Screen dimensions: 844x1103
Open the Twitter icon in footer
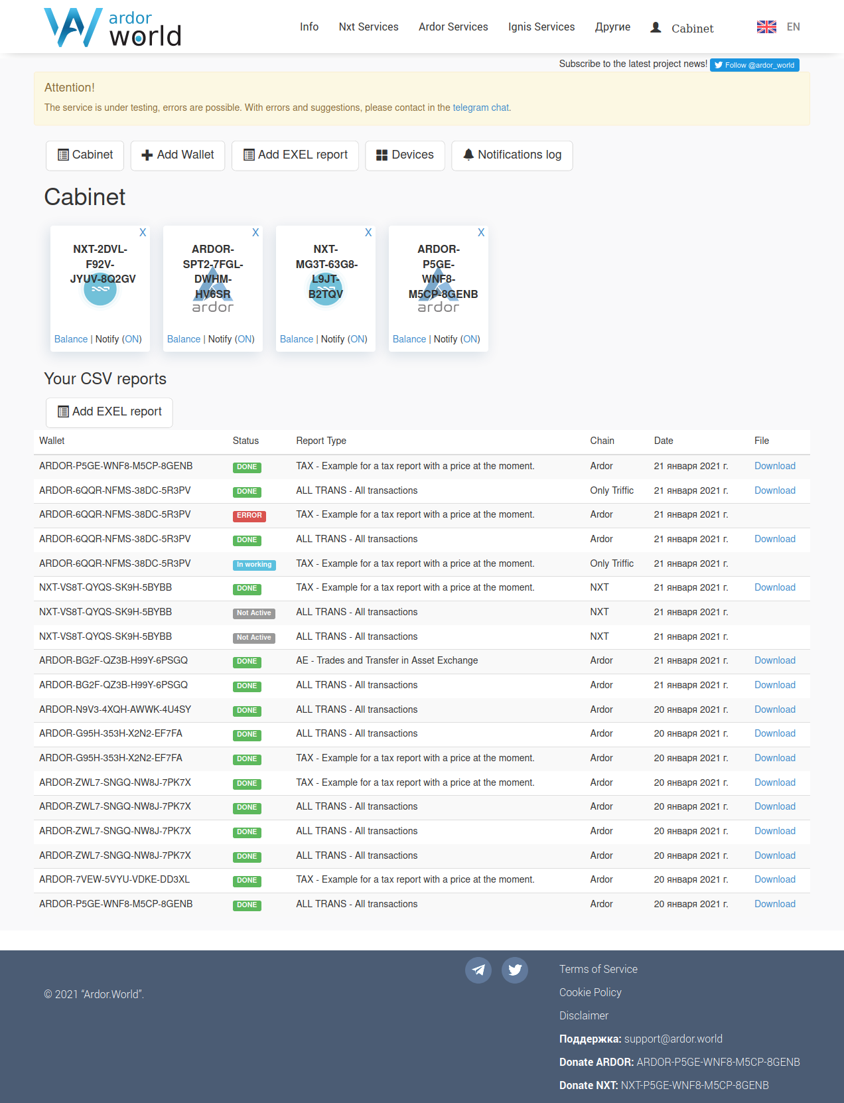(x=515, y=970)
